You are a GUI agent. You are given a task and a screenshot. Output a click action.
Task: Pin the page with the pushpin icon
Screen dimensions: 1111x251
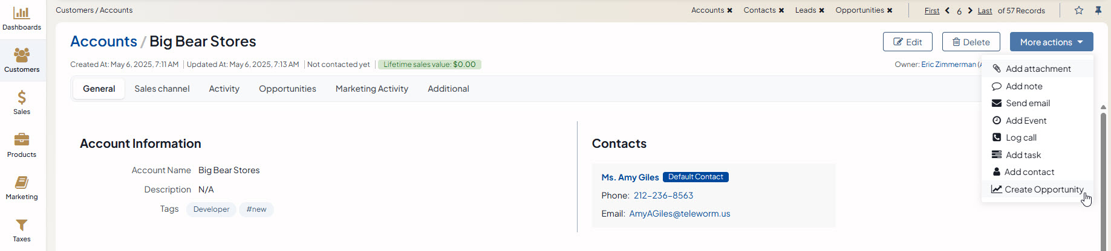pyautogui.click(x=1098, y=10)
